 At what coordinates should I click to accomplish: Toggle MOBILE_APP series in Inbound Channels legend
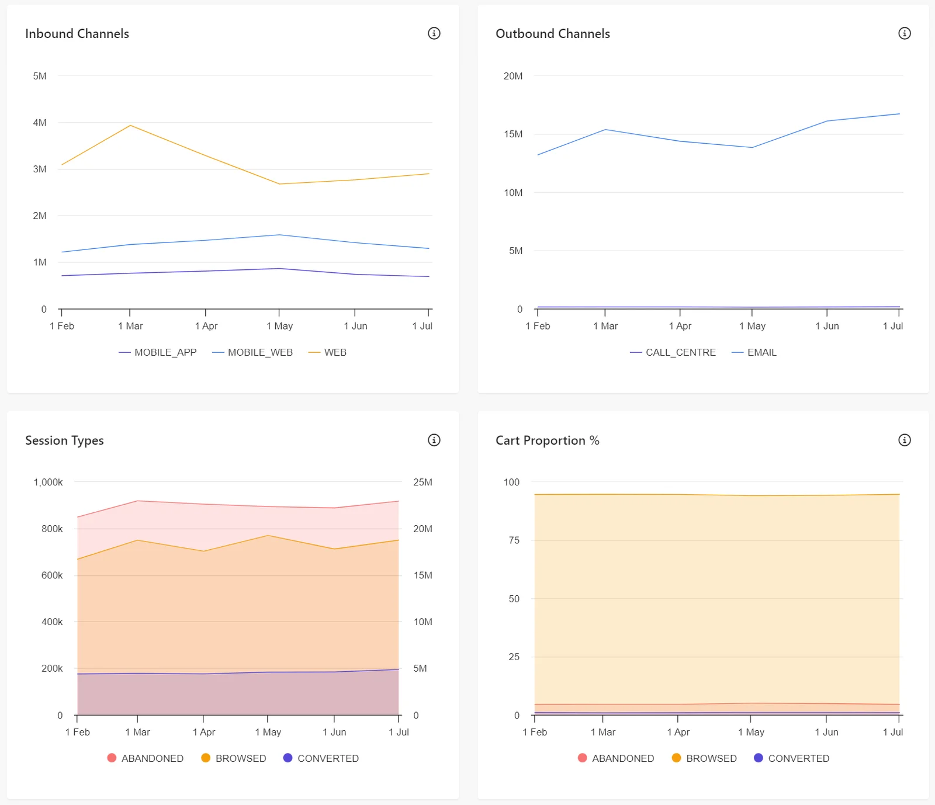tap(158, 352)
